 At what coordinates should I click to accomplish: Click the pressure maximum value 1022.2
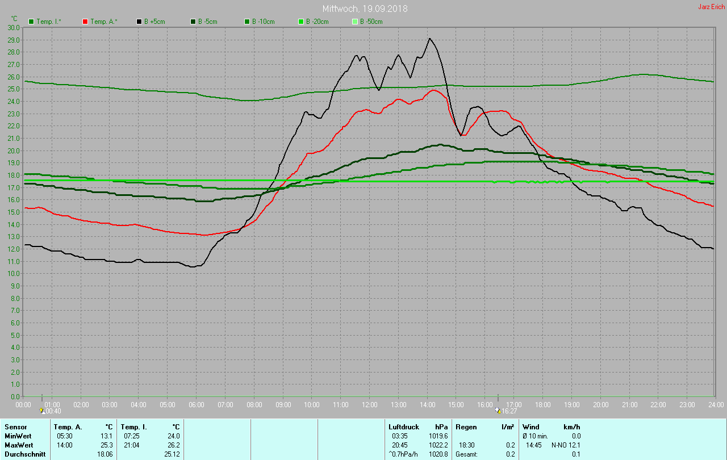[438, 445]
